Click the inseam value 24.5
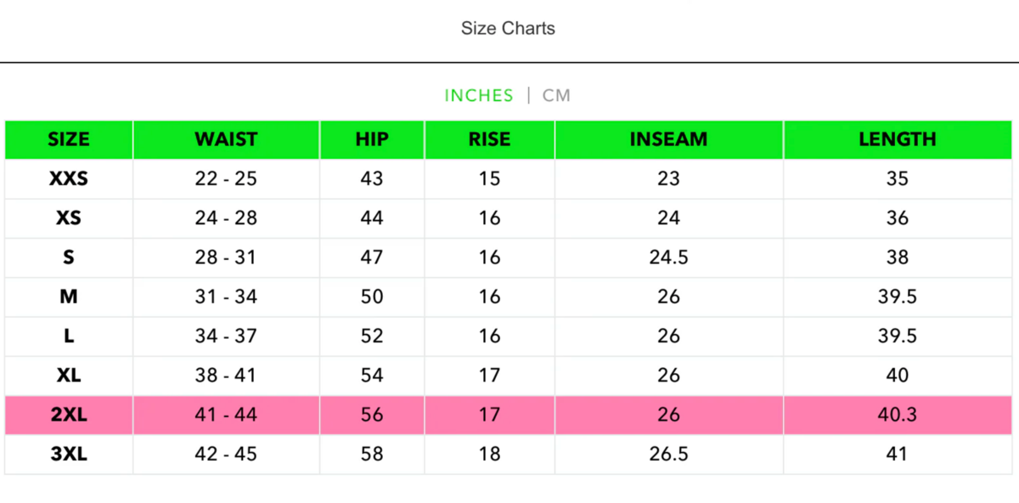The image size is (1019, 503). pyautogui.click(x=668, y=257)
